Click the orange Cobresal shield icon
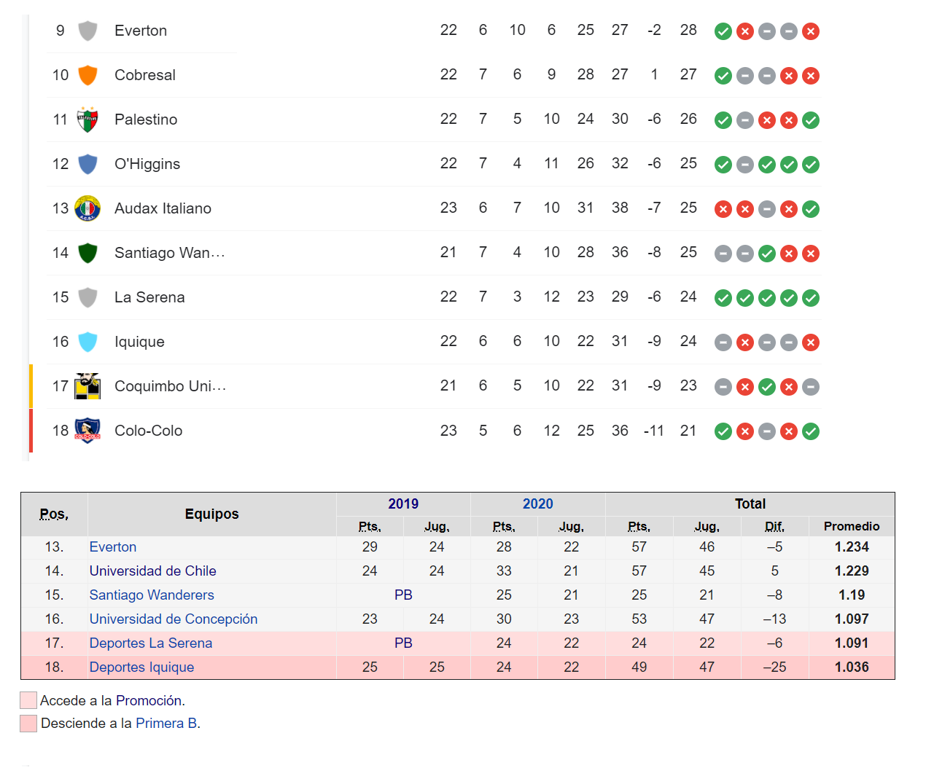 coord(87,75)
